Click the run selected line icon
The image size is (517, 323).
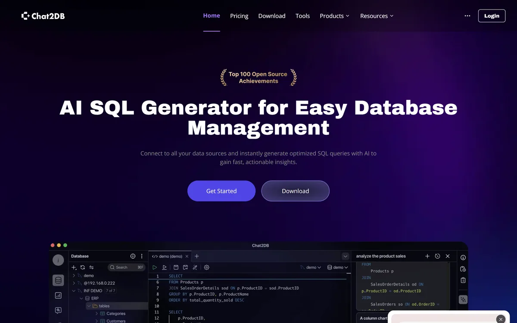(x=165, y=267)
